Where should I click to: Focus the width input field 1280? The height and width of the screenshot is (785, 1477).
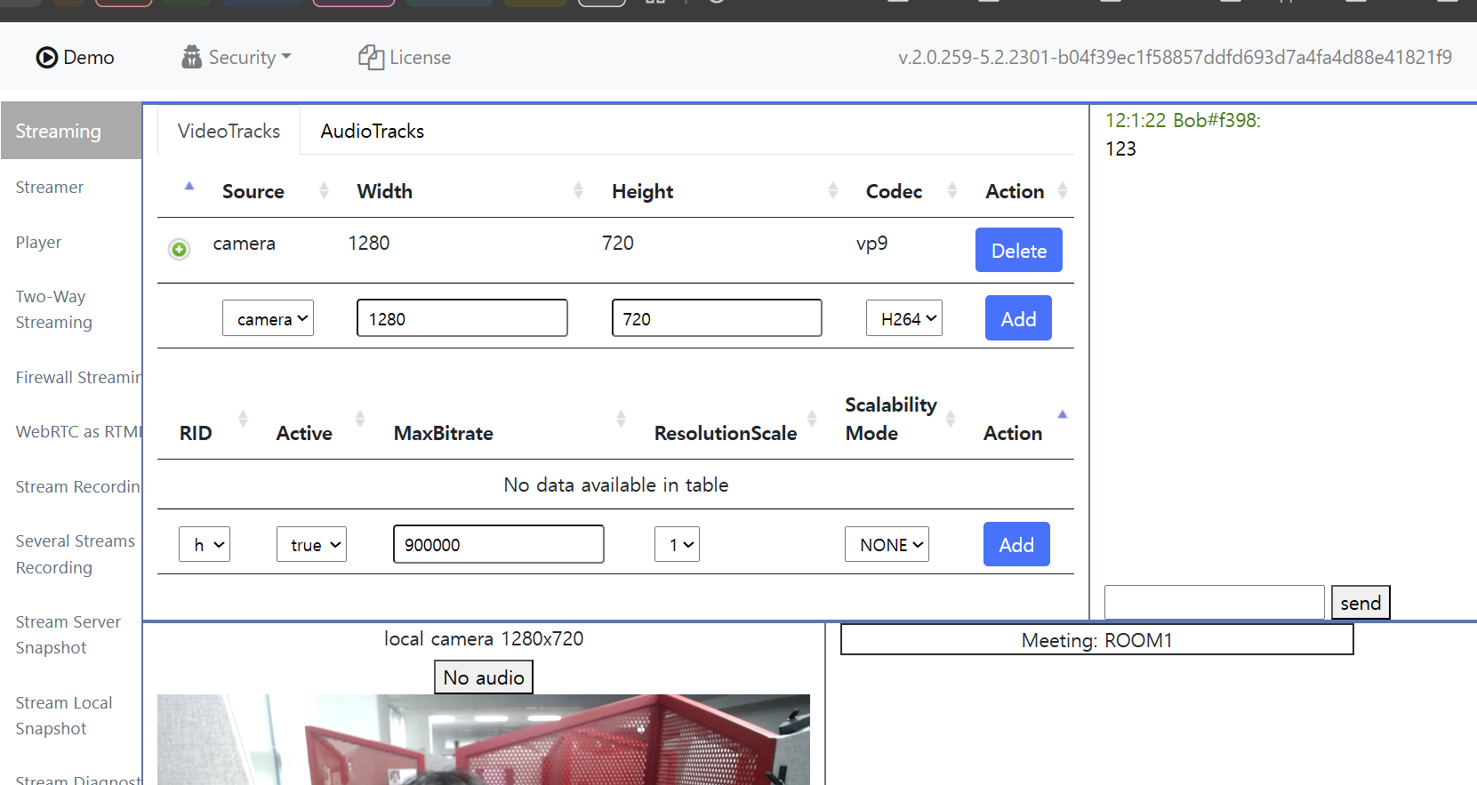point(462,318)
